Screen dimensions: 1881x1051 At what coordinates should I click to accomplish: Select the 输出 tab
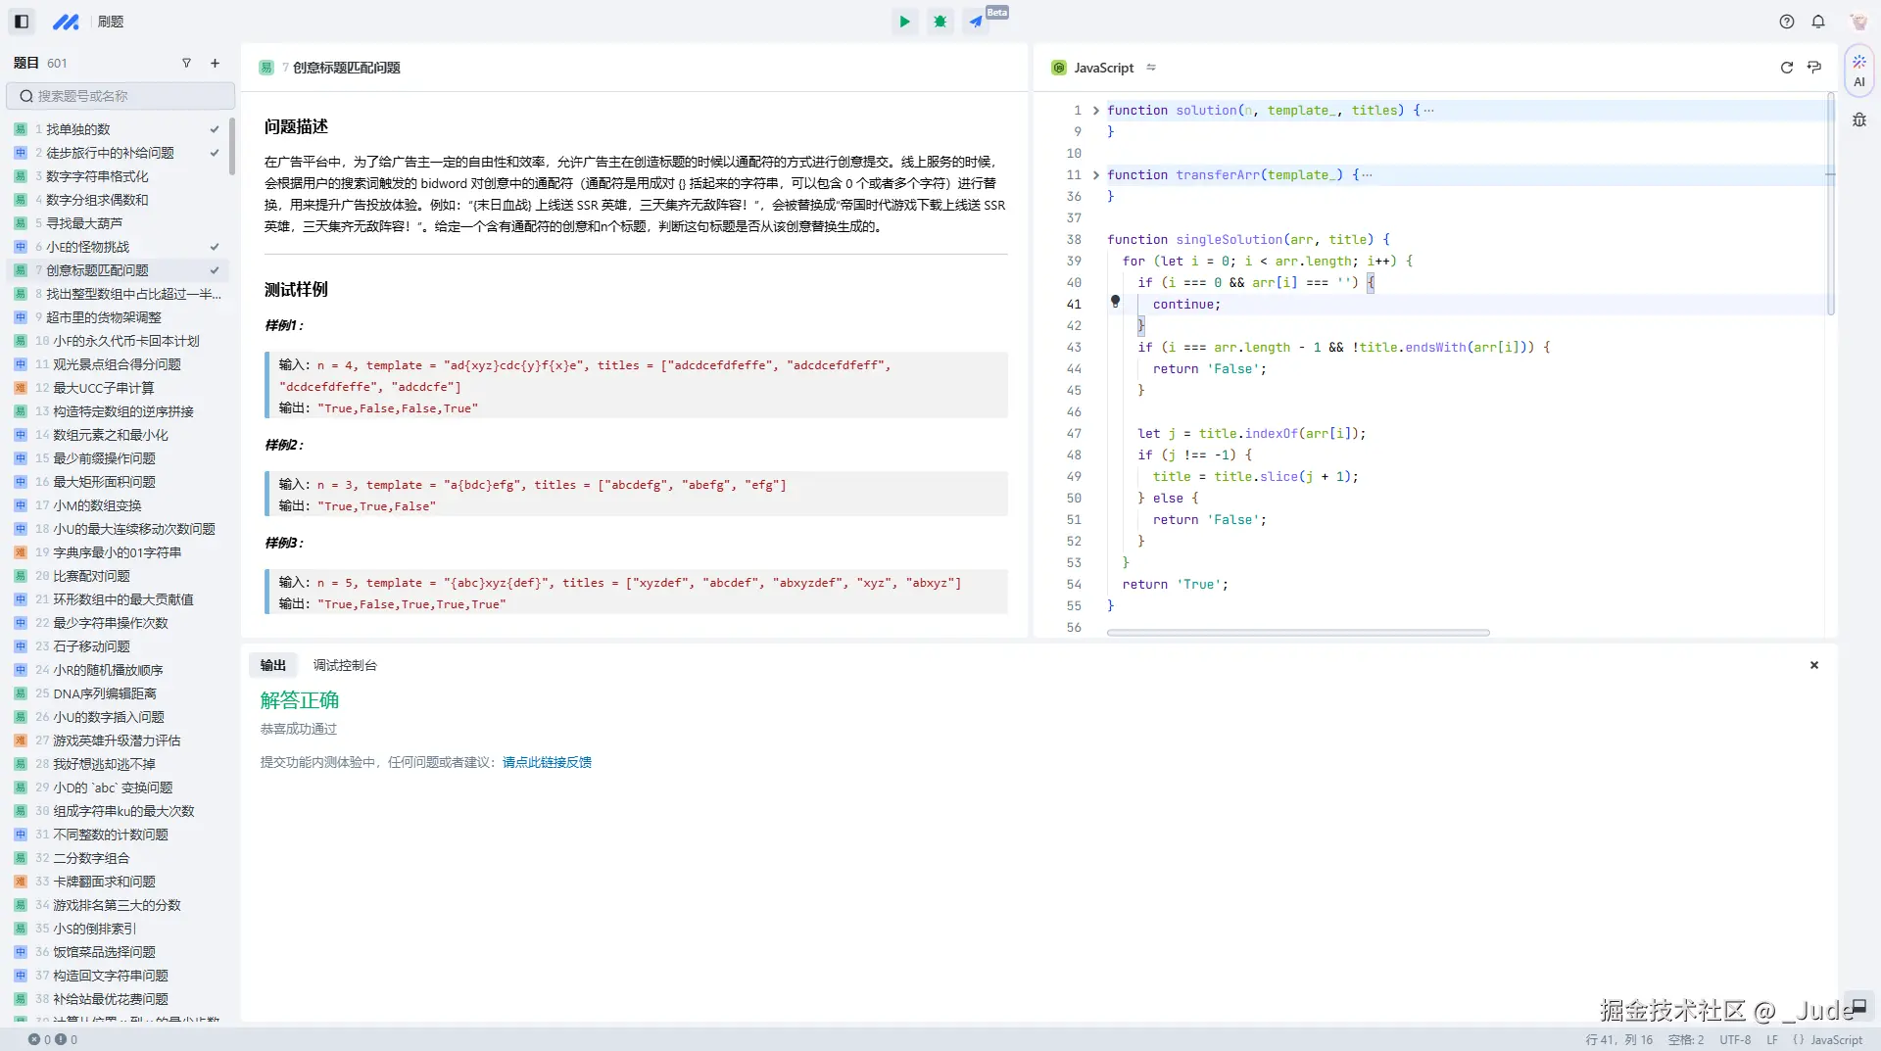[272, 665]
